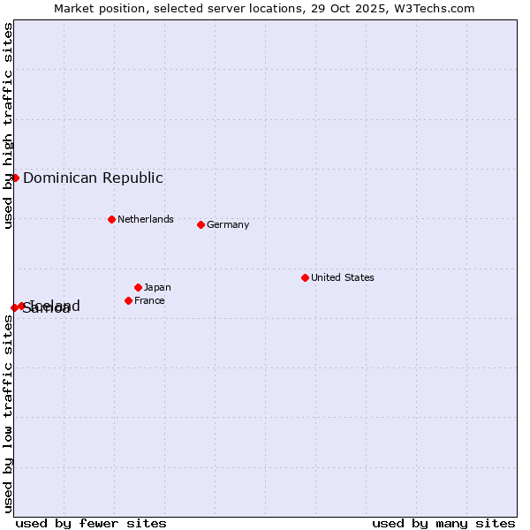Click the Dominican Republic text label
The image size is (530, 530).
click(93, 178)
